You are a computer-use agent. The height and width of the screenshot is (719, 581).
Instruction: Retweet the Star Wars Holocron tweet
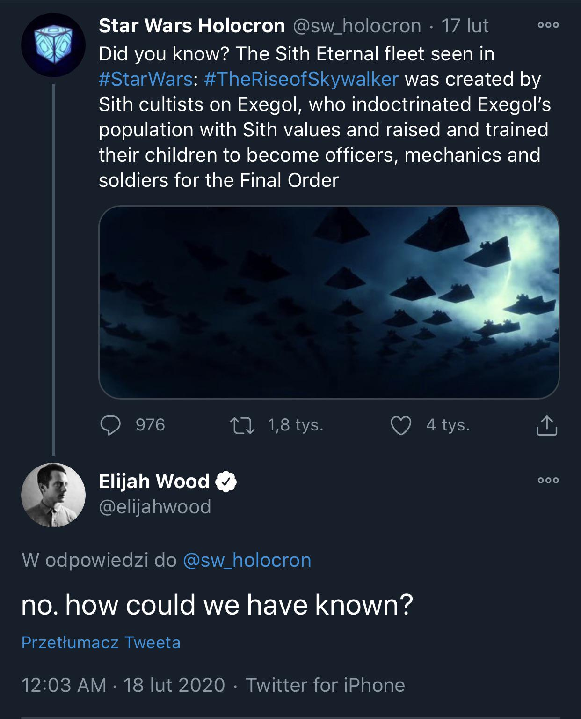pyautogui.click(x=242, y=425)
